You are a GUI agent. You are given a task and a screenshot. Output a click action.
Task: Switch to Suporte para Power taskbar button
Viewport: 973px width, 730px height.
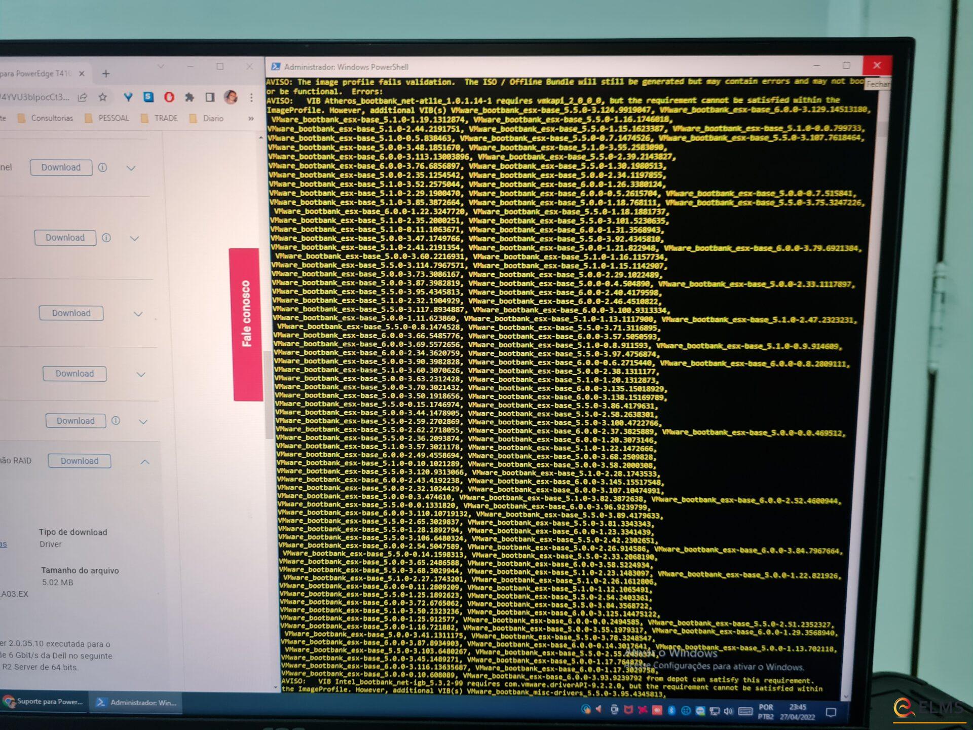click(x=44, y=702)
